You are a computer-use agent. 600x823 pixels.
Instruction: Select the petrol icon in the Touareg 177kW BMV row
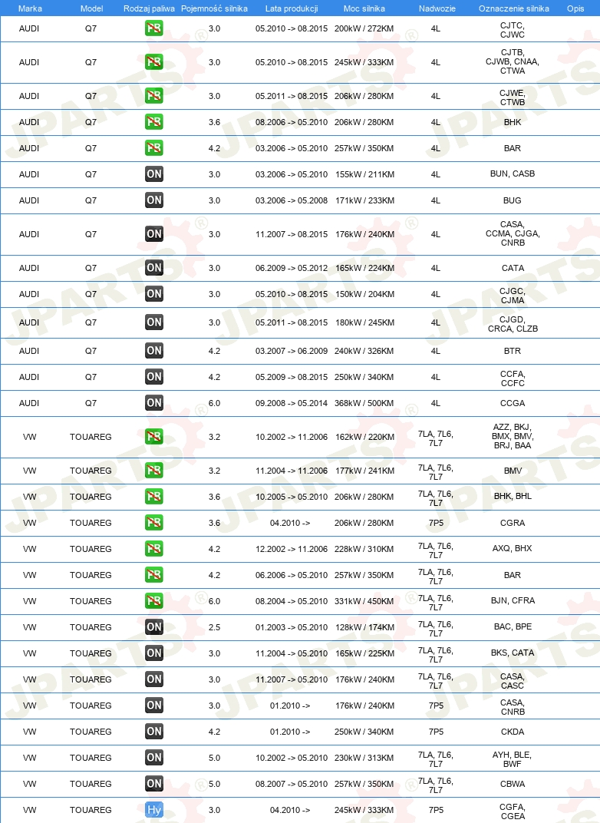click(x=153, y=471)
